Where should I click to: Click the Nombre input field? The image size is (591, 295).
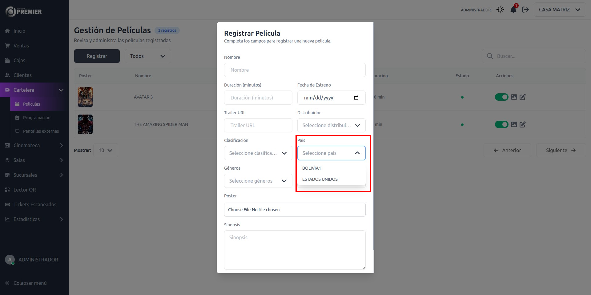(x=295, y=70)
